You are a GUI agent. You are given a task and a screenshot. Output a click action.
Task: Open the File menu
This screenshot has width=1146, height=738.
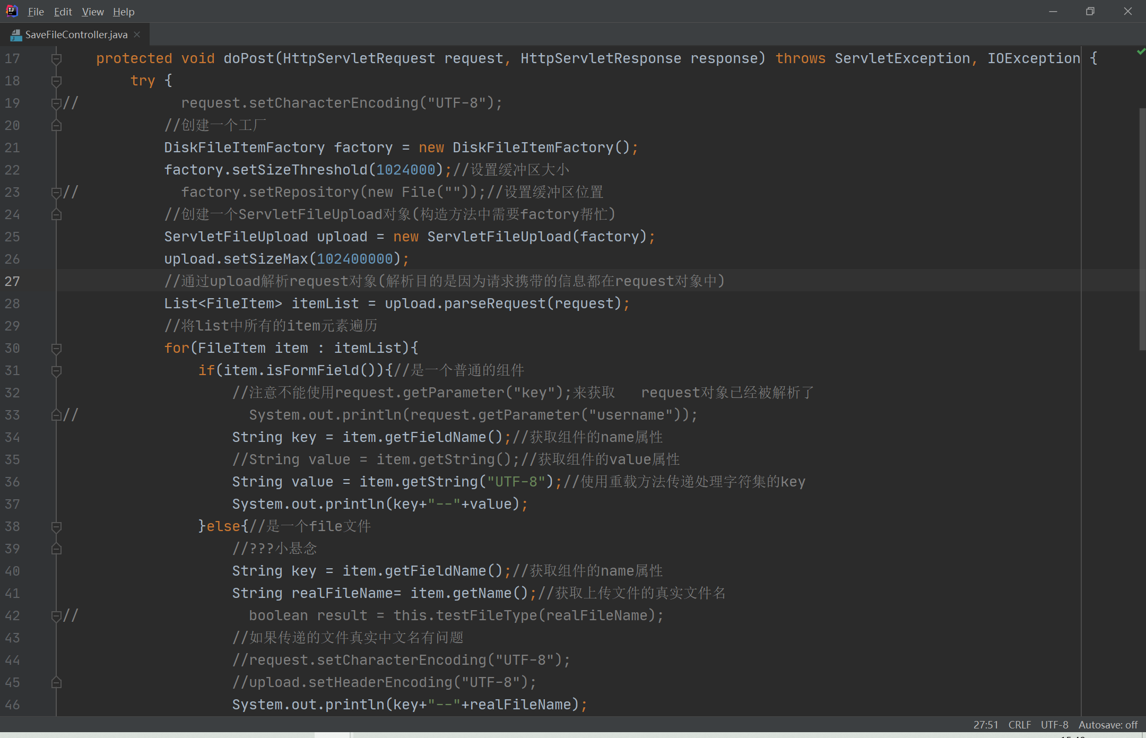(36, 12)
